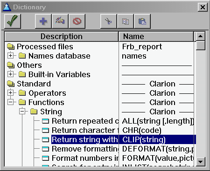The width and height of the screenshot is (210, 171).
Task: Click the folder icon beside Functions
Action: click(22, 102)
